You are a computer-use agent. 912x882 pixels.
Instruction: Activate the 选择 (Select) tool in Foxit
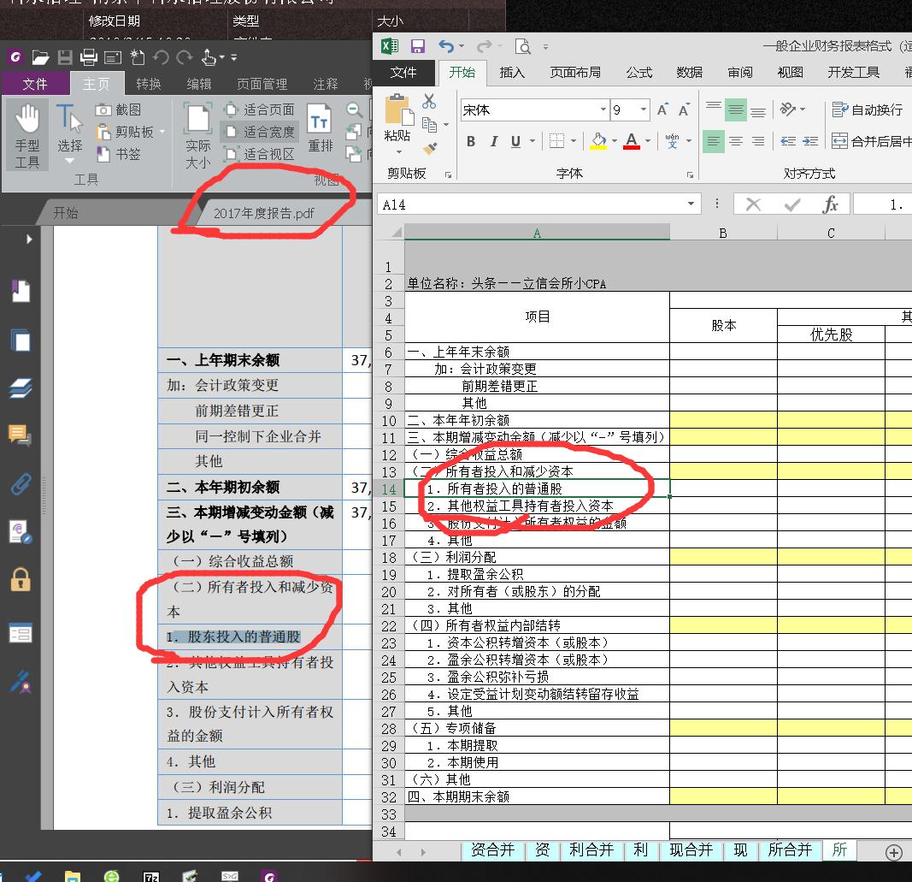68,128
